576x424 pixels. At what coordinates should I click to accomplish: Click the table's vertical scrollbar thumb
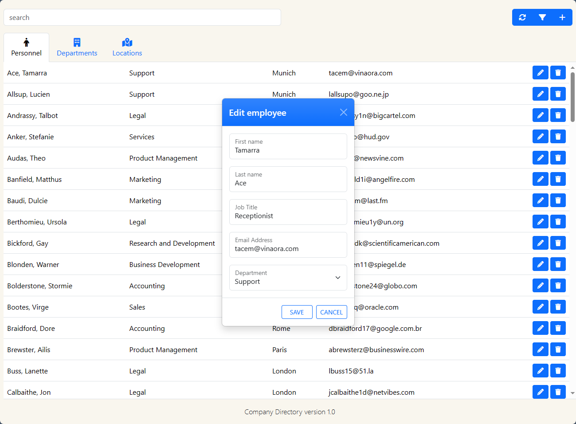tap(572, 97)
